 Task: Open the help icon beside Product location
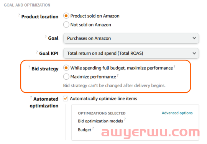19,15
